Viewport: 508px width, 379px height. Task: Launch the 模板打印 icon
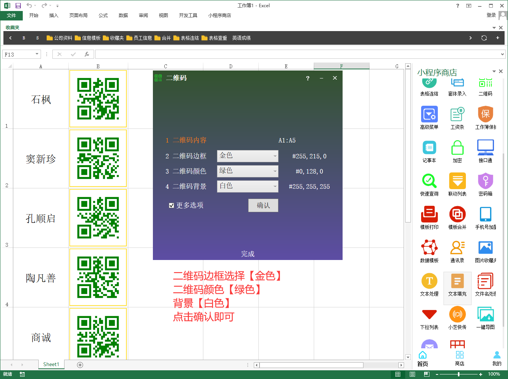click(x=429, y=214)
